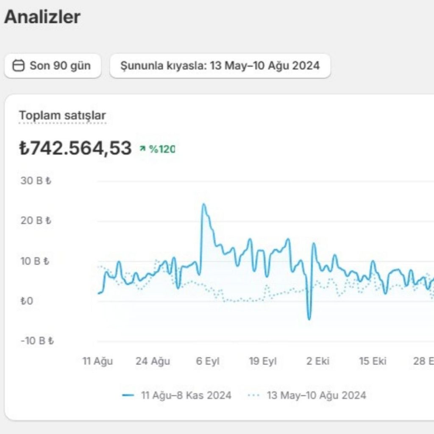Select the 6 Eyl x-axis date label

tap(208, 361)
